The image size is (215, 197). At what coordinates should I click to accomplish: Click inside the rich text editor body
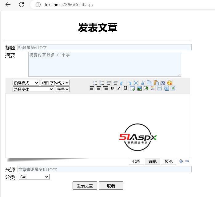tap(98, 126)
